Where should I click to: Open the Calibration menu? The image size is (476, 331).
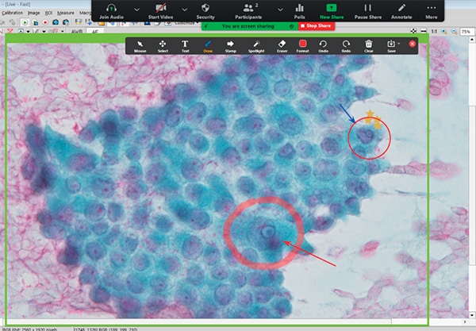13,13
